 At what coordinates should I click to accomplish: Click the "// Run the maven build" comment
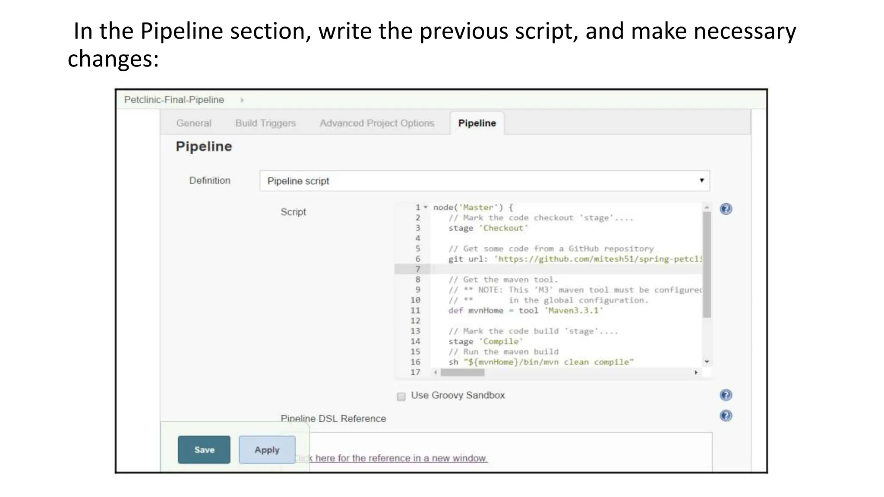[x=503, y=352]
